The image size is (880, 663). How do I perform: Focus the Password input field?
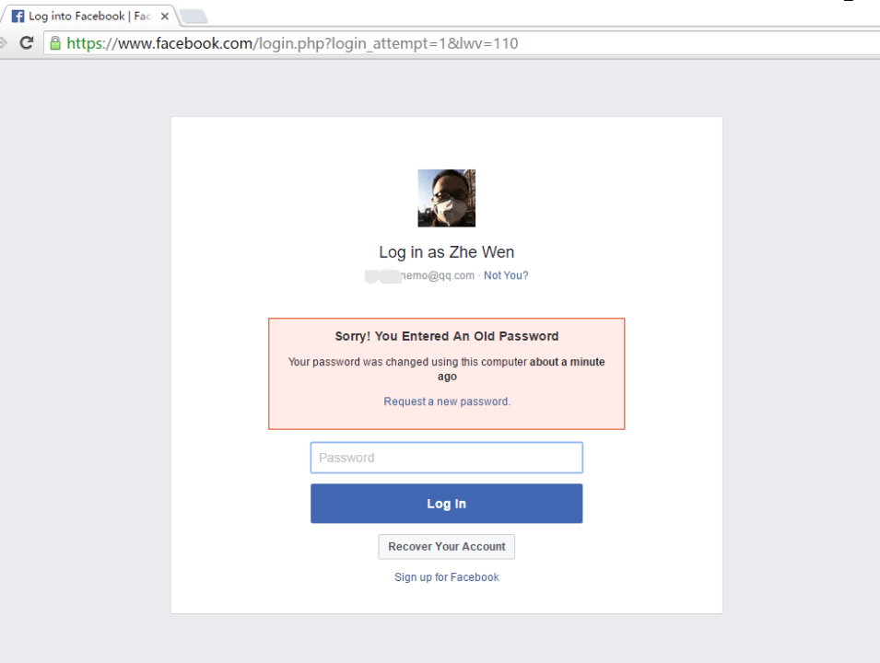(447, 458)
